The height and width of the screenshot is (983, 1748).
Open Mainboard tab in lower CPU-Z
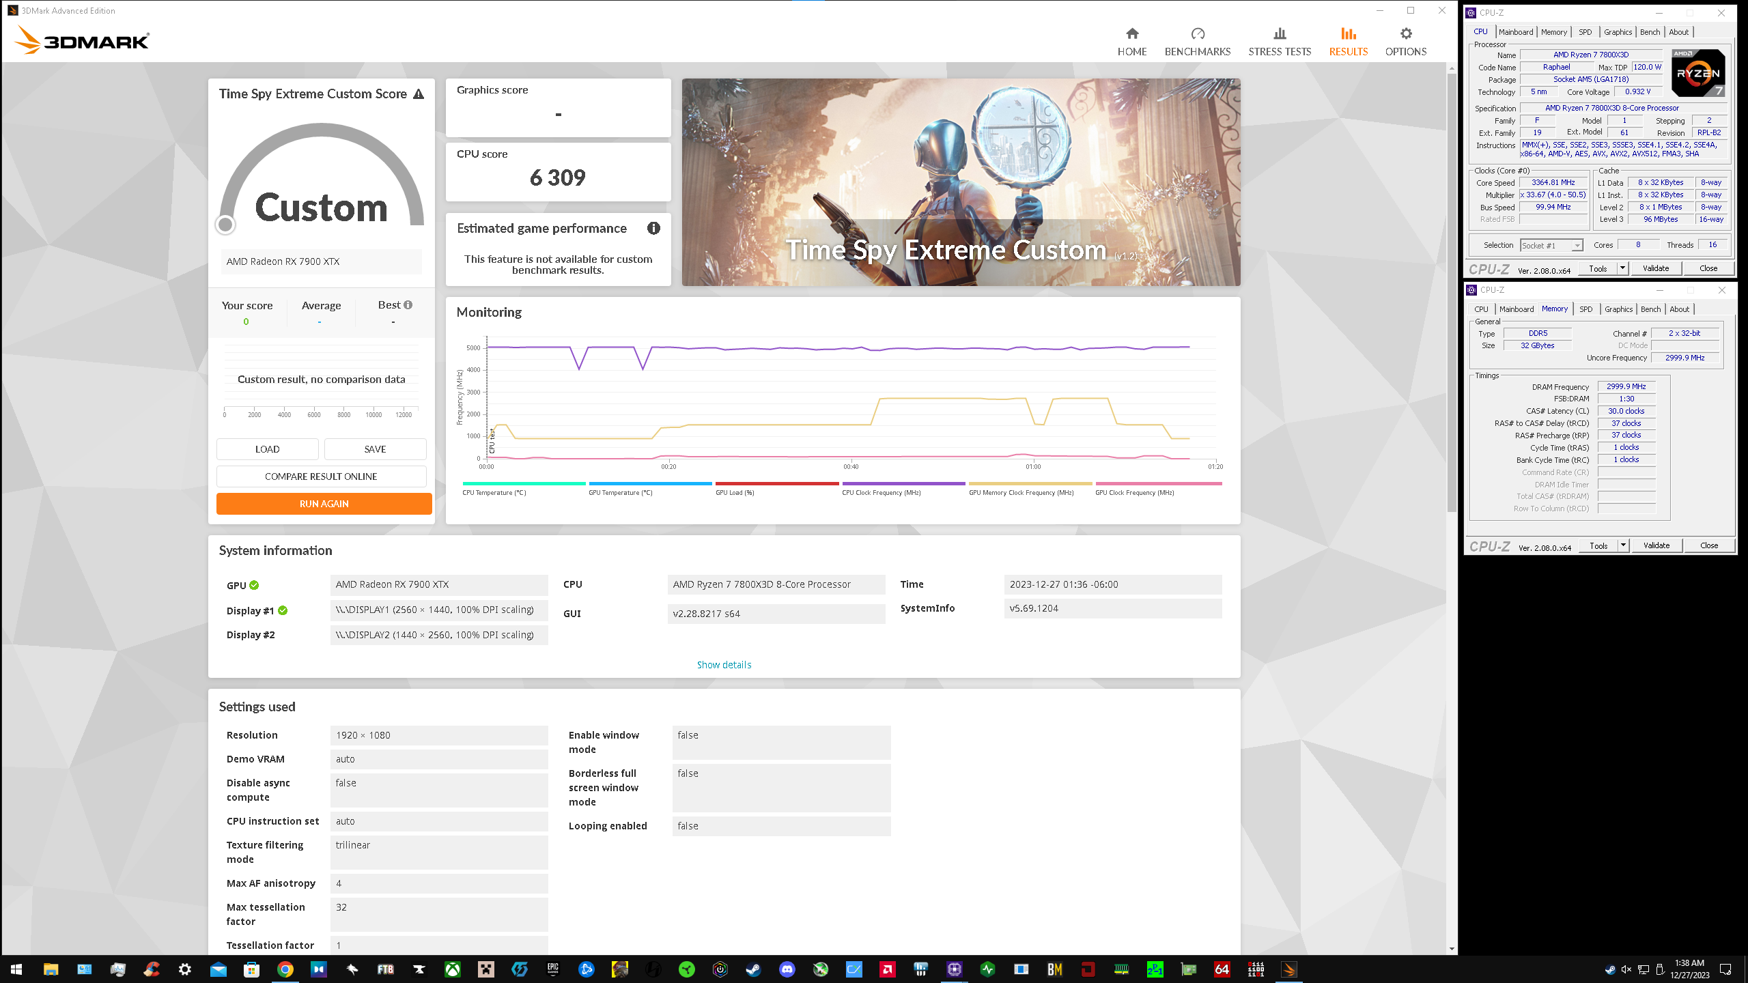click(x=1517, y=309)
